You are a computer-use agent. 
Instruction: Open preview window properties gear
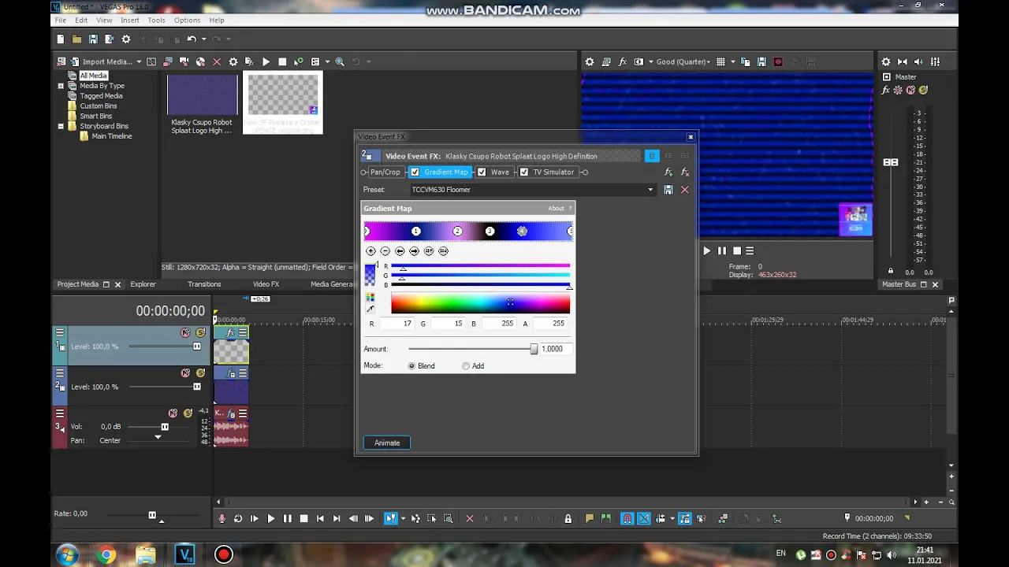pos(589,61)
